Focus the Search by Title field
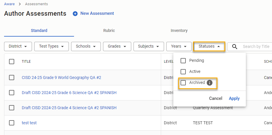Screen dimensions: 272x135 [256, 46]
